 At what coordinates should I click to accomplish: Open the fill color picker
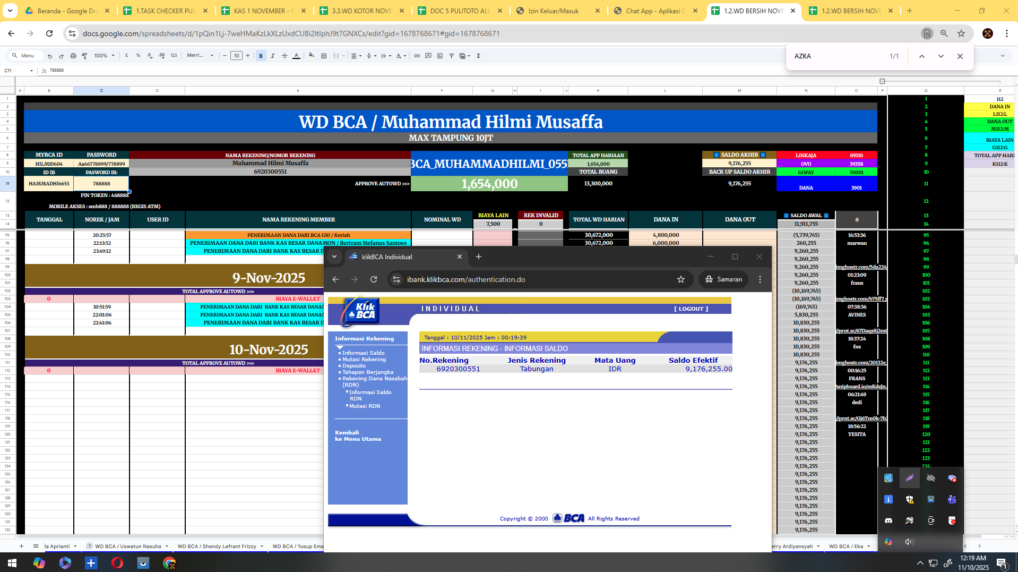click(312, 56)
